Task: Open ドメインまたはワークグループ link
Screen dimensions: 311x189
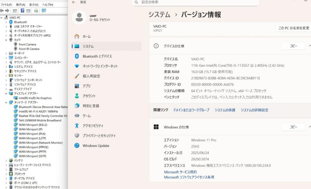Action: click(x=191, y=110)
